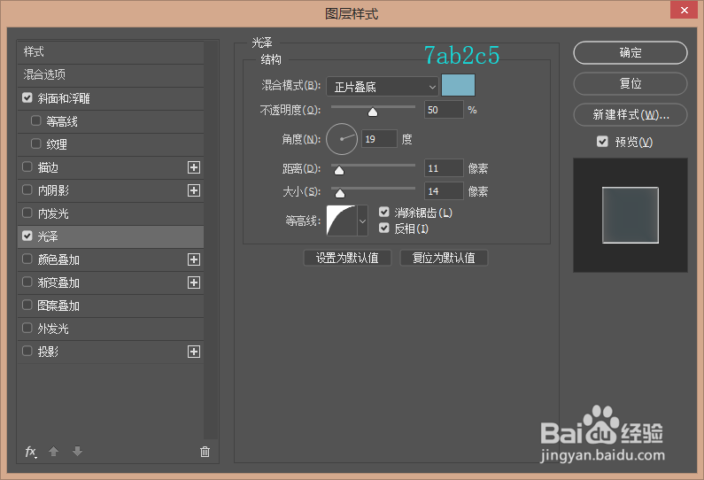Click the 新建样式(W)... button
Viewport: 704px width, 480px height.
point(631,115)
